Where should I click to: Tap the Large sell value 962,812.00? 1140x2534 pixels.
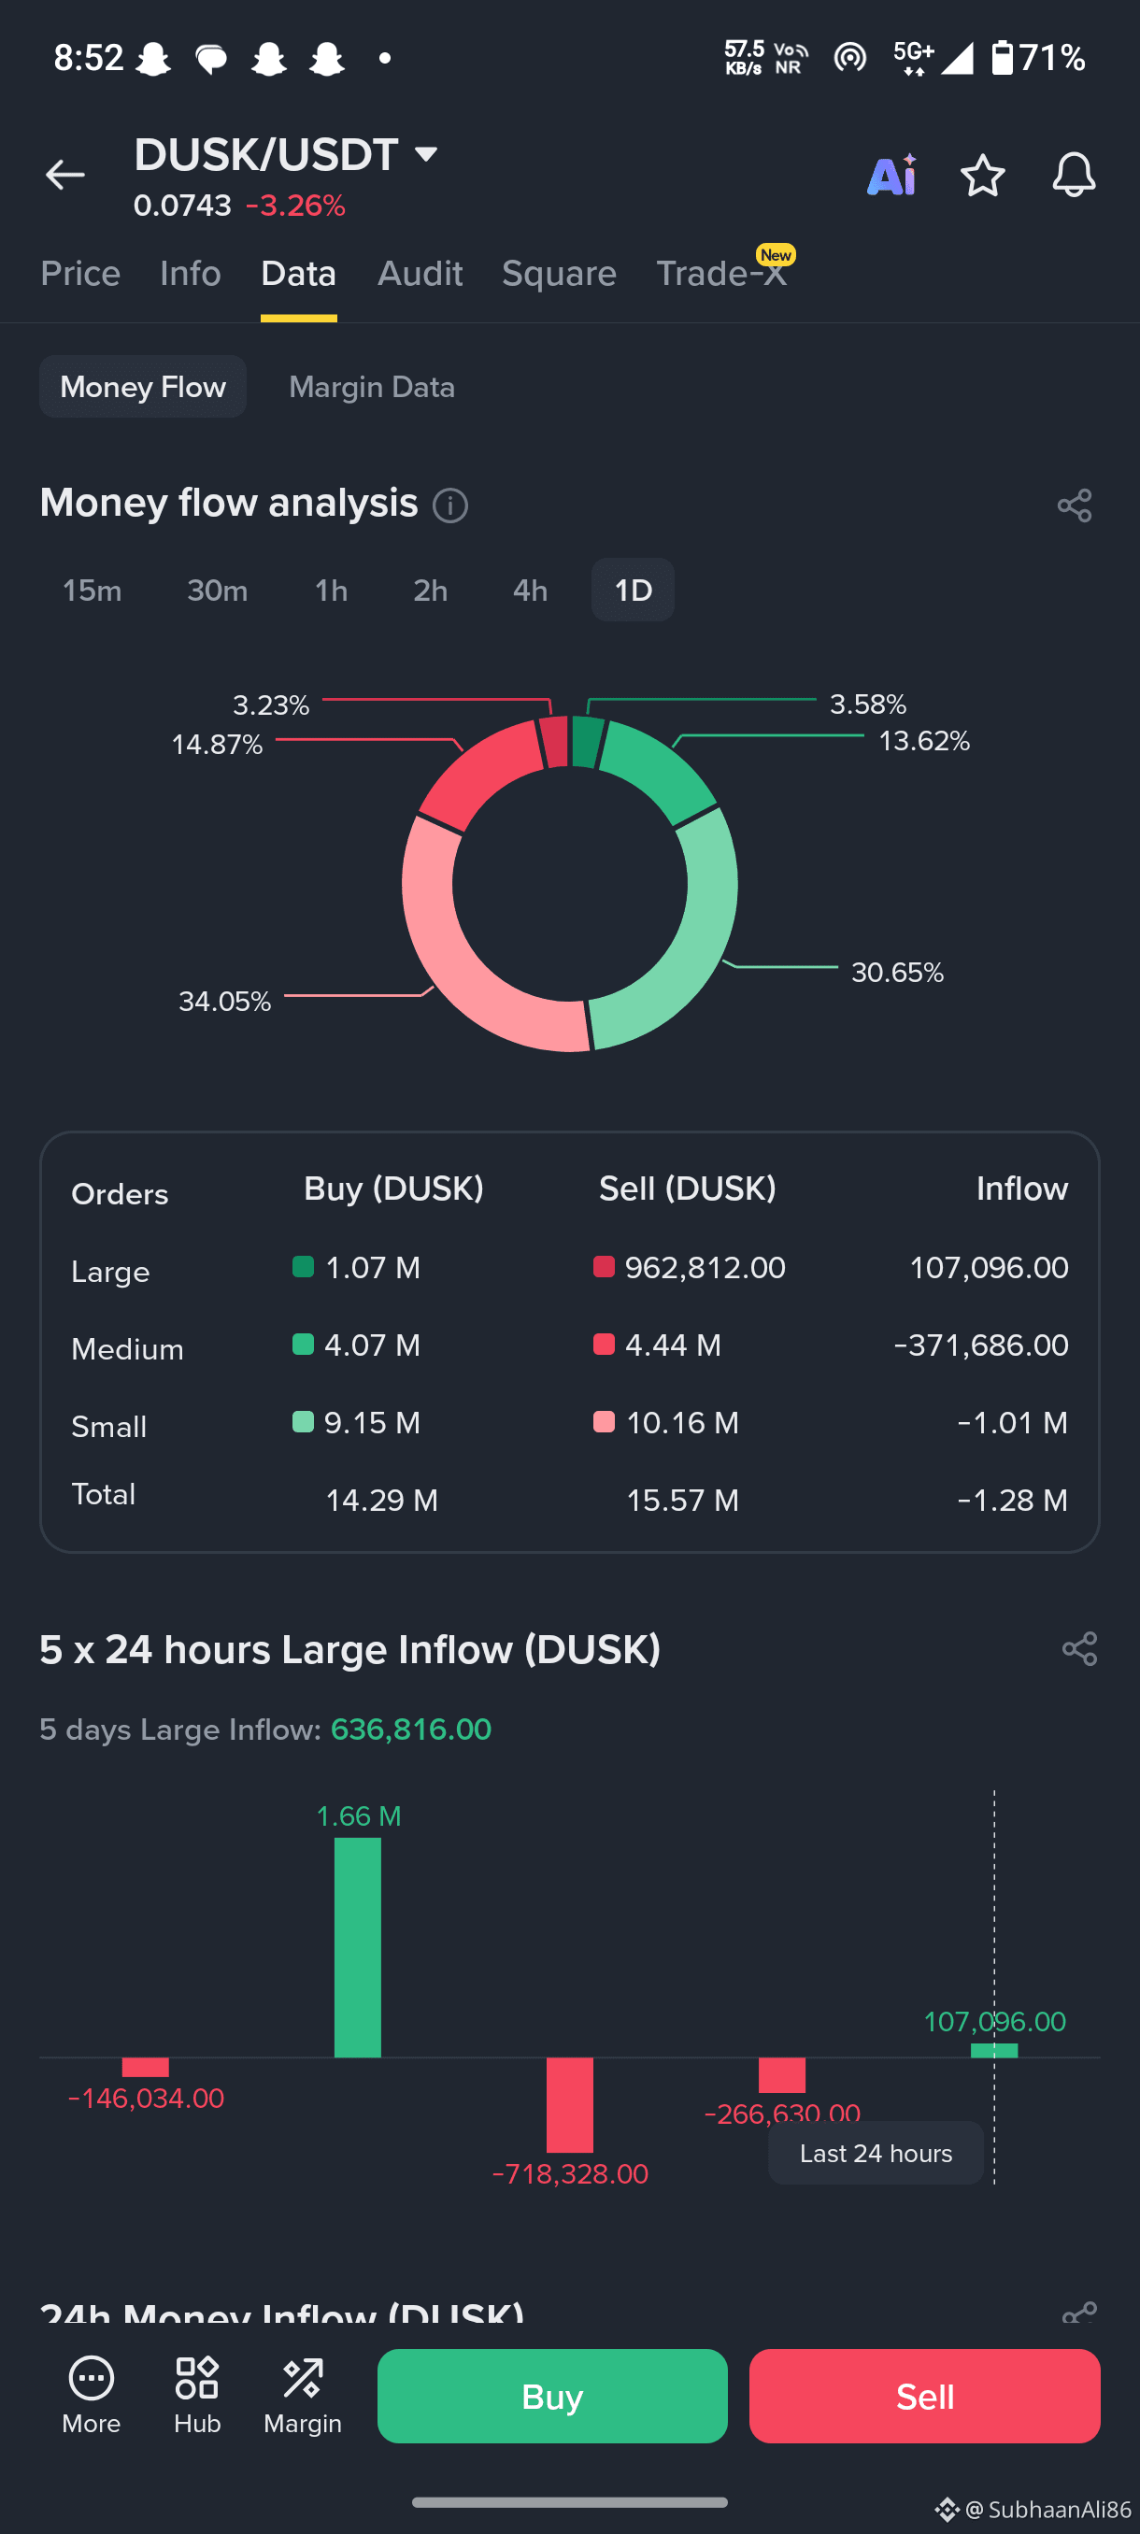point(705,1267)
